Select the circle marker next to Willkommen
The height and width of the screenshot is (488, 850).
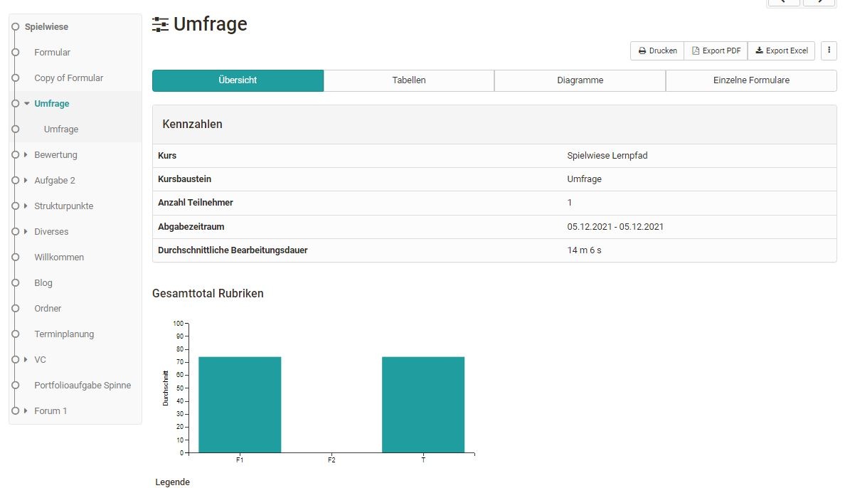15,257
